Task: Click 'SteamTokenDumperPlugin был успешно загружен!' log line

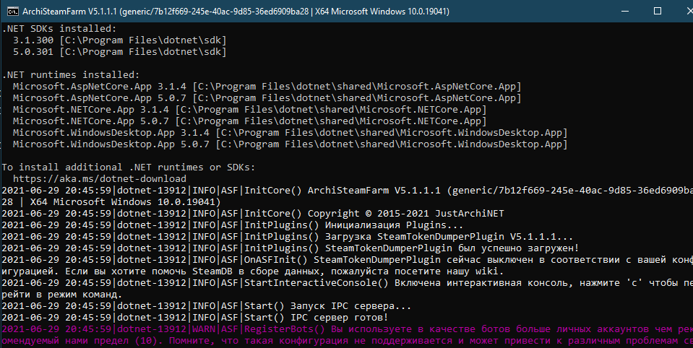Action: [290, 248]
